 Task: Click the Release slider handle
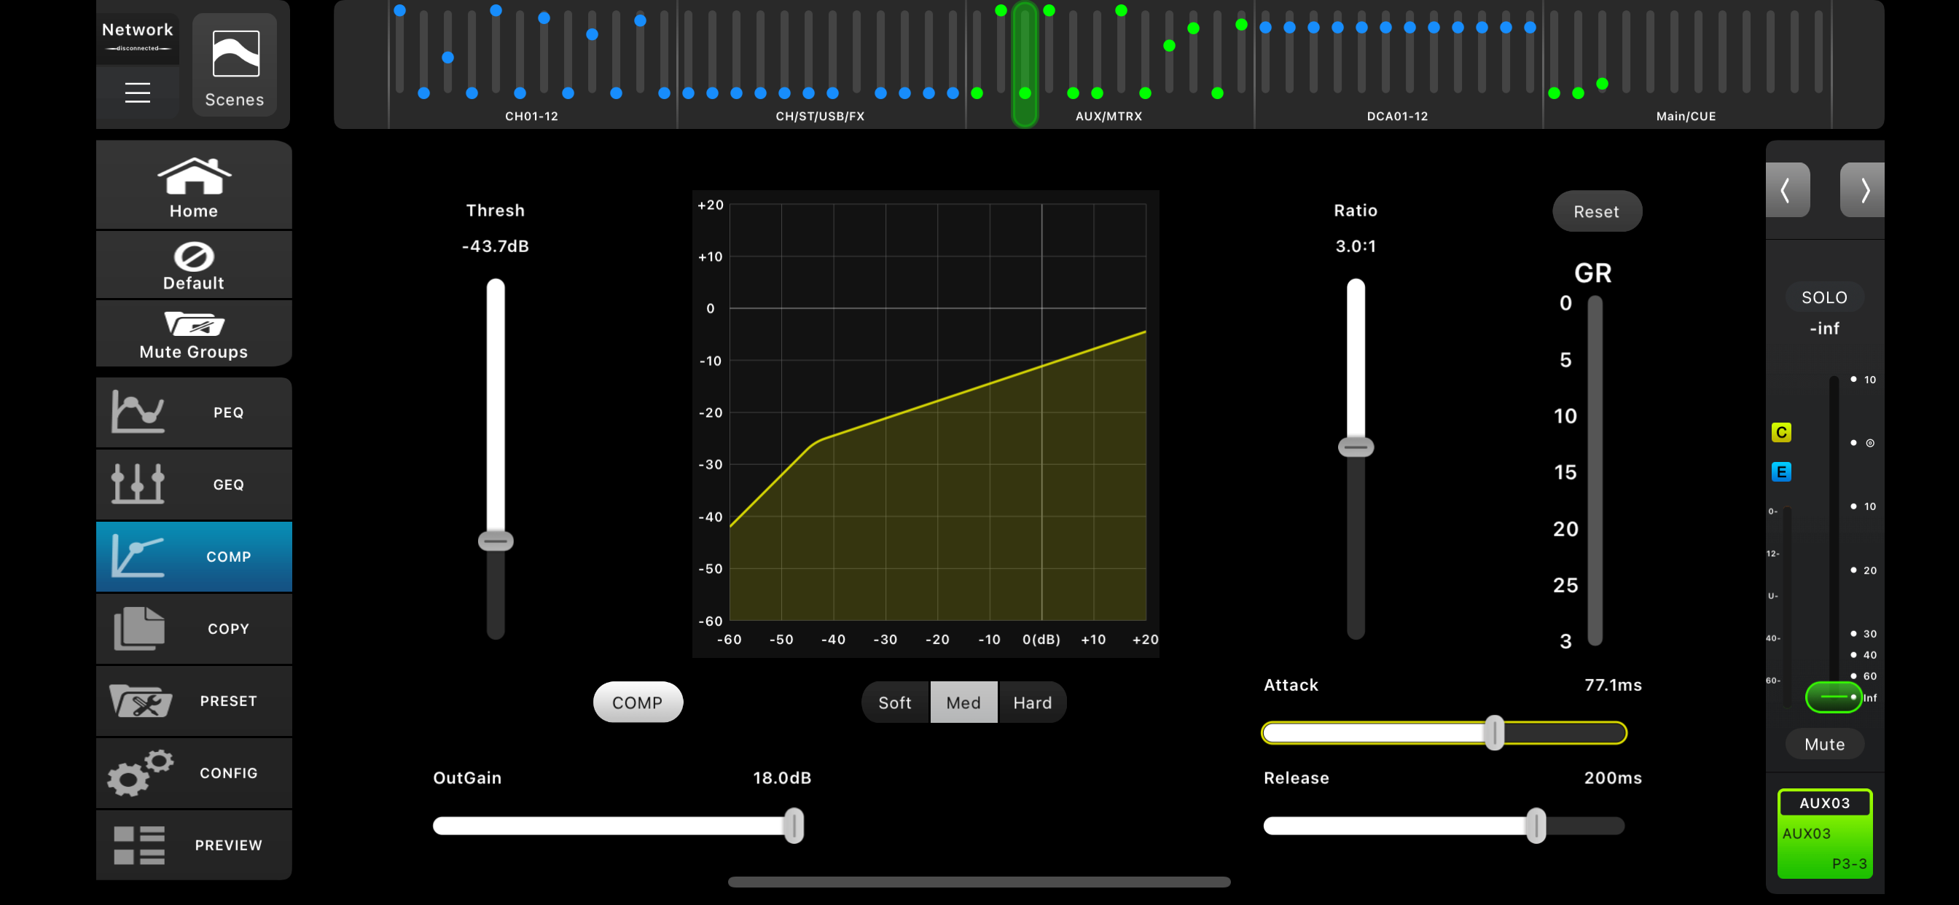[x=1536, y=825]
